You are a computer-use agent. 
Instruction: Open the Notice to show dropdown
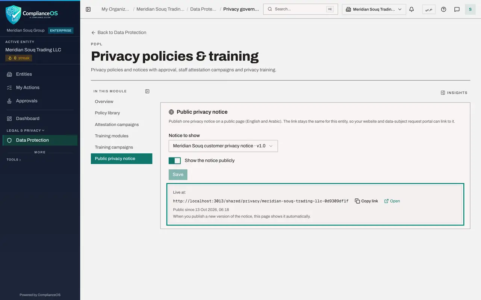coord(223,146)
